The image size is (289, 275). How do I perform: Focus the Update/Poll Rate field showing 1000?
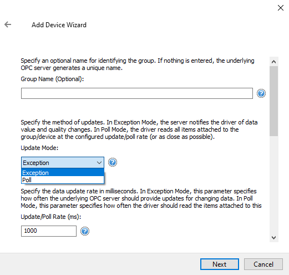(49, 231)
